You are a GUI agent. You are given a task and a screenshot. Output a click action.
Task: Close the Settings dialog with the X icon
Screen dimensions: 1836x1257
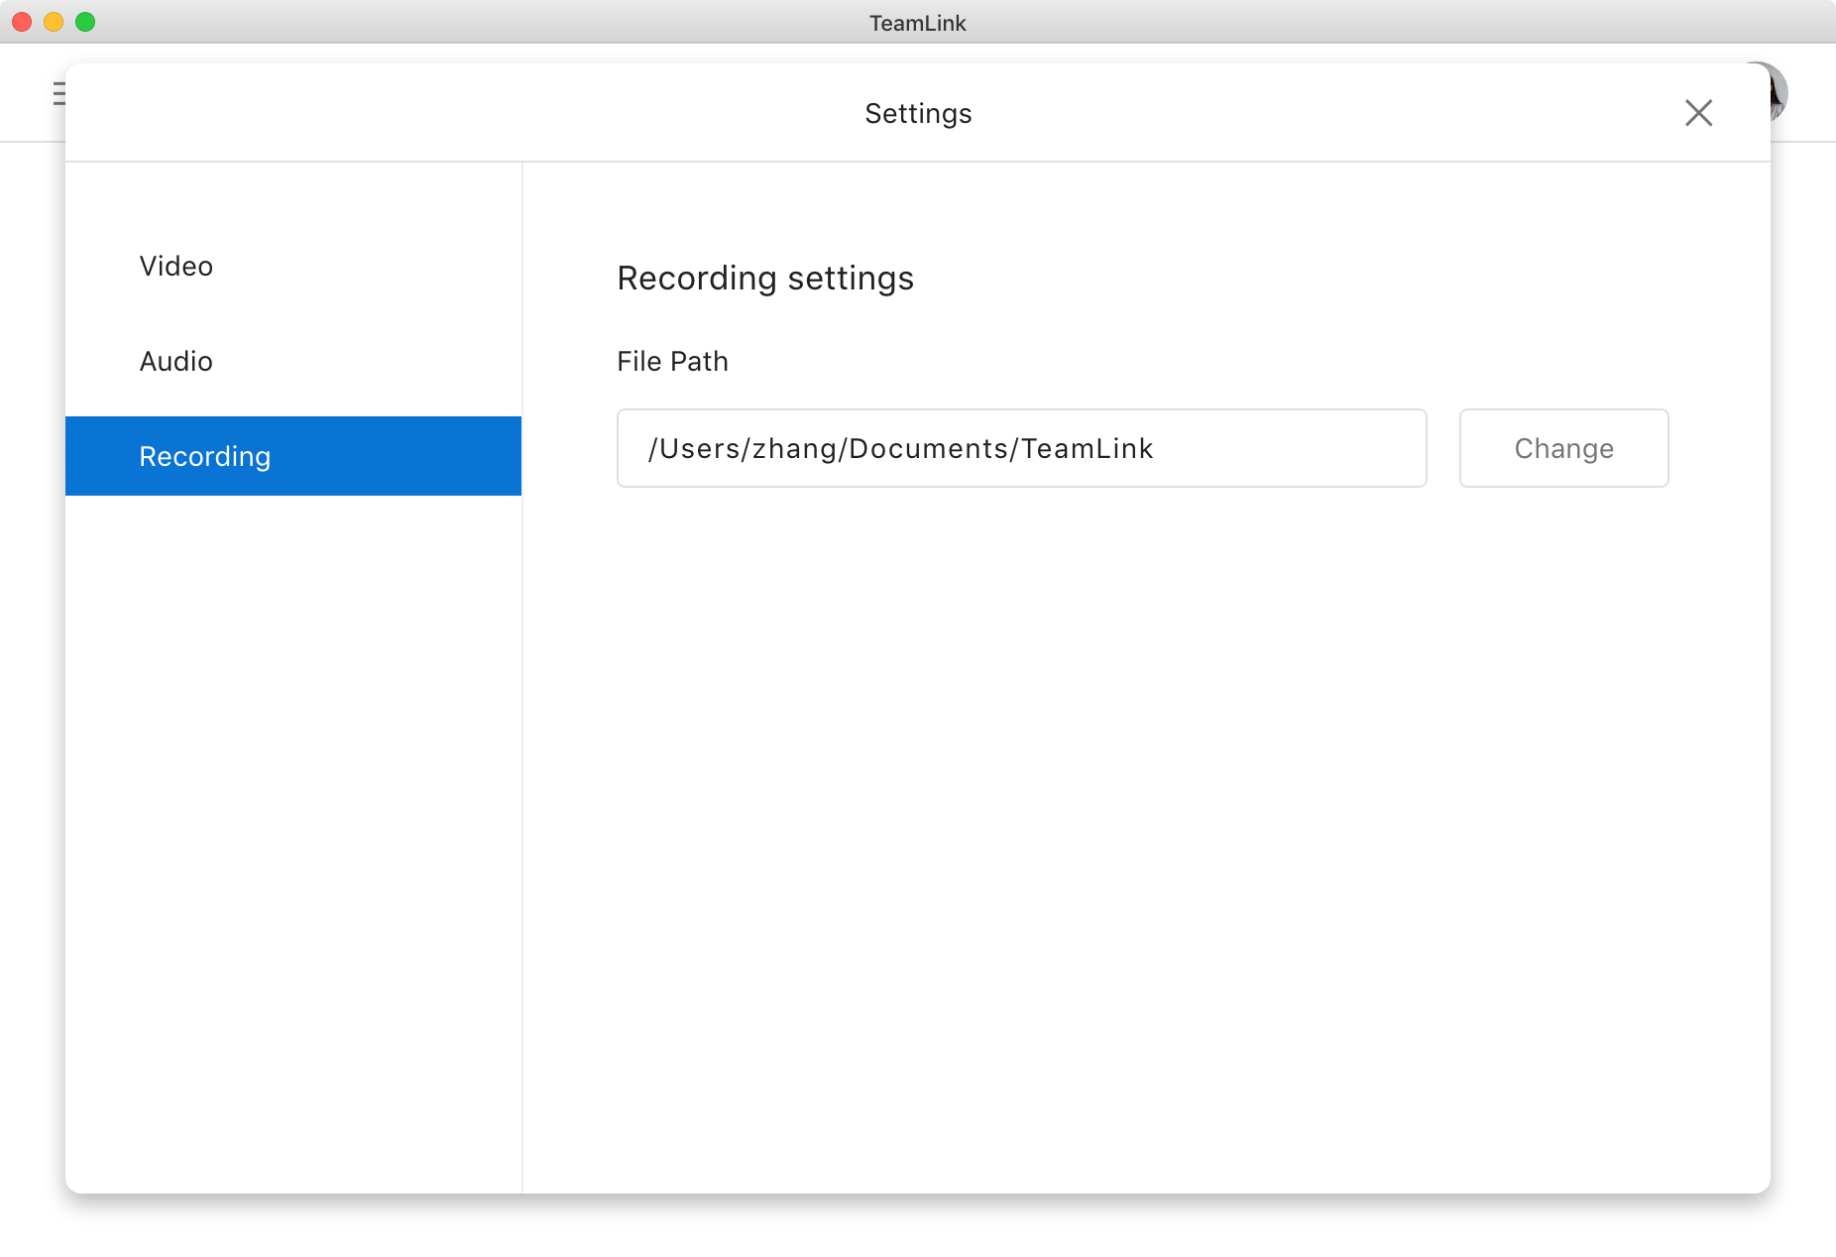[x=1698, y=113]
